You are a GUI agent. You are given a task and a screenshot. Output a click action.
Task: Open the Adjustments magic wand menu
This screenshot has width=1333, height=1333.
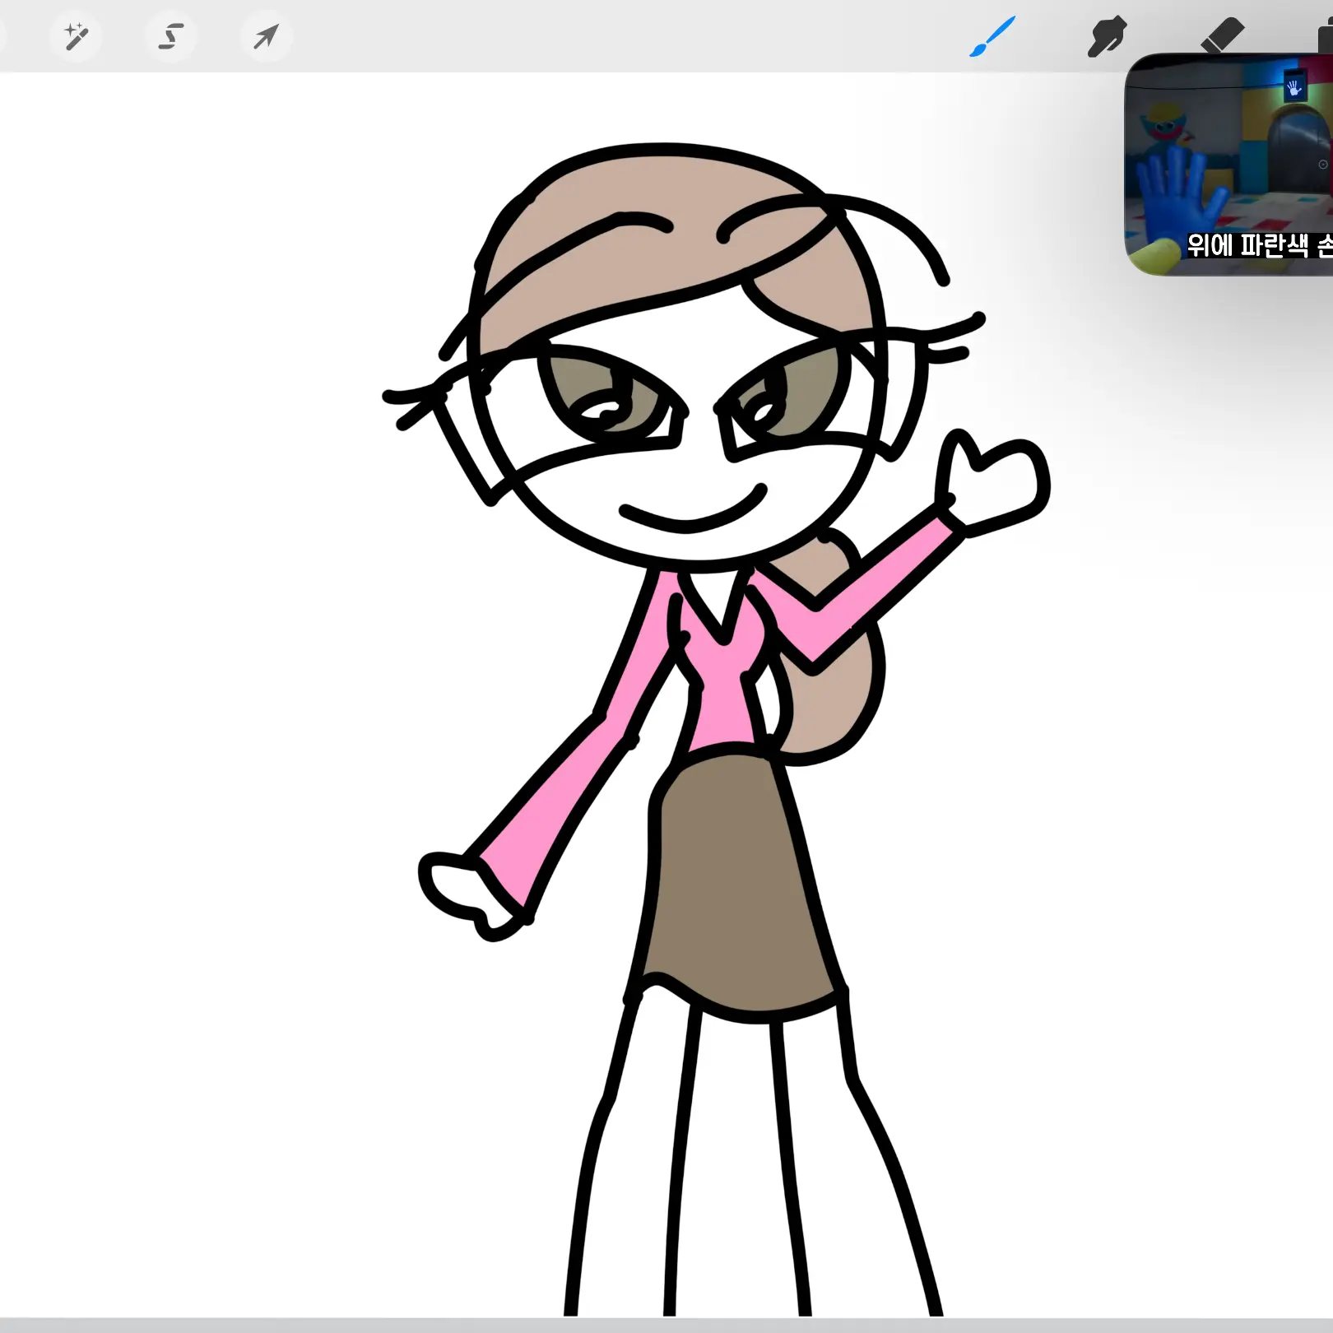click(76, 36)
